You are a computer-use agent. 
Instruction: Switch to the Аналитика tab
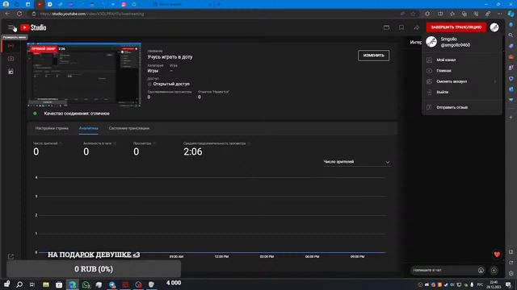coord(88,128)
